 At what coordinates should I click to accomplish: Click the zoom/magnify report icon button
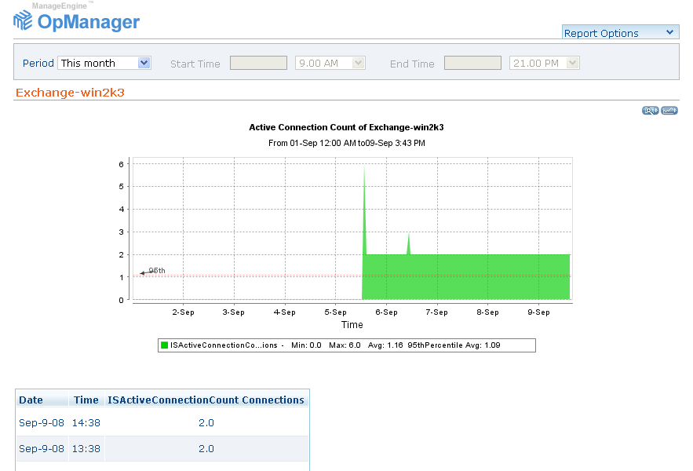[650, 110]
